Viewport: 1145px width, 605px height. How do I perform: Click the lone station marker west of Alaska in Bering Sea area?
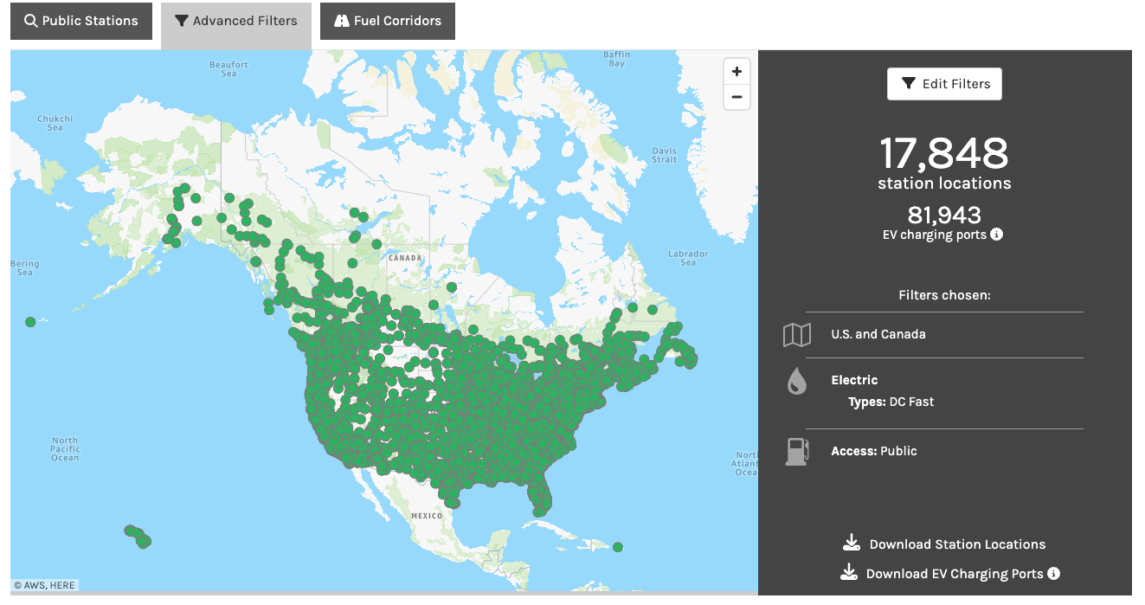(x=30, y=322)
